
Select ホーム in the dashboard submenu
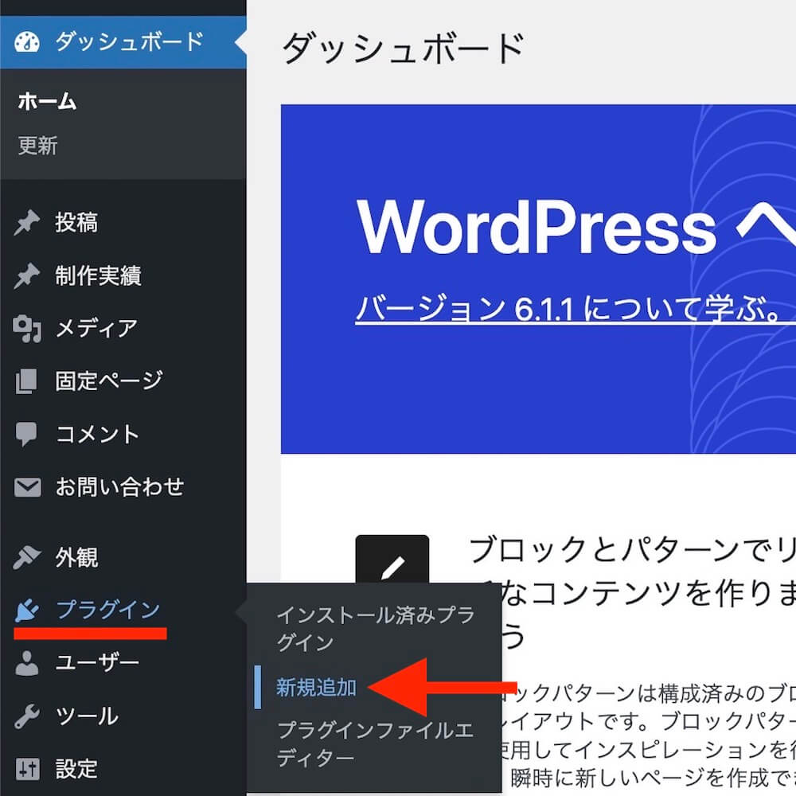(47, 102)
